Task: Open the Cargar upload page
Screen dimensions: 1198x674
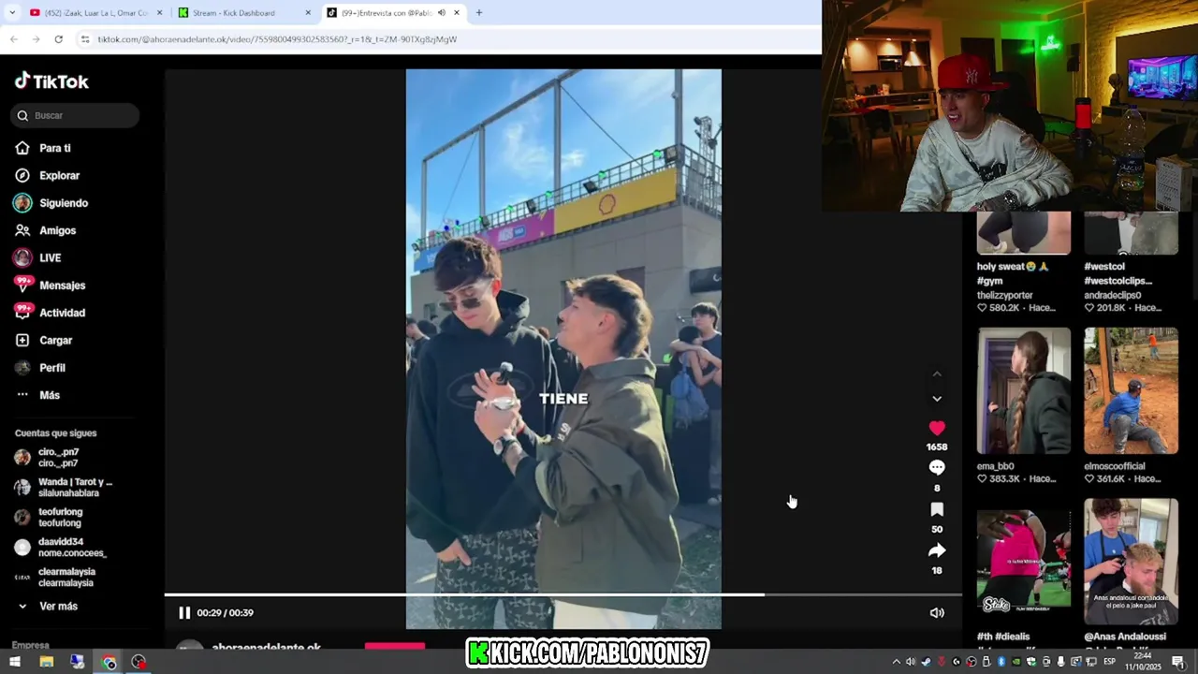Action: 43,341
